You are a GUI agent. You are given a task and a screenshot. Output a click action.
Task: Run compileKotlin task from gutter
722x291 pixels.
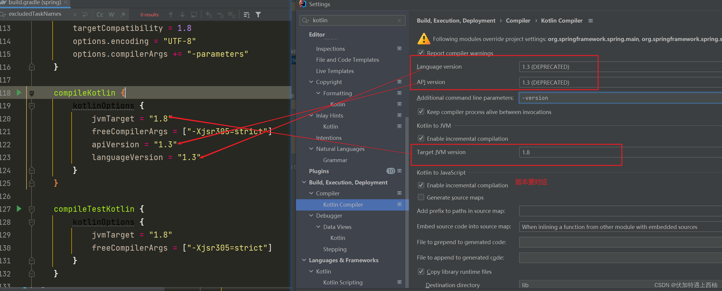(x=19, y=93)
